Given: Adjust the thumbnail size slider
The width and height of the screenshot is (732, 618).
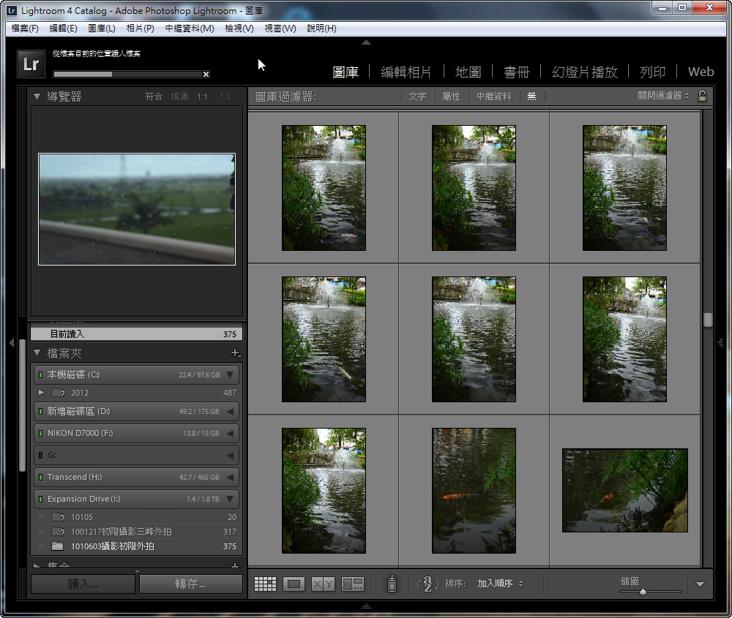Looking at the screenshot, I should coord(643,592).
